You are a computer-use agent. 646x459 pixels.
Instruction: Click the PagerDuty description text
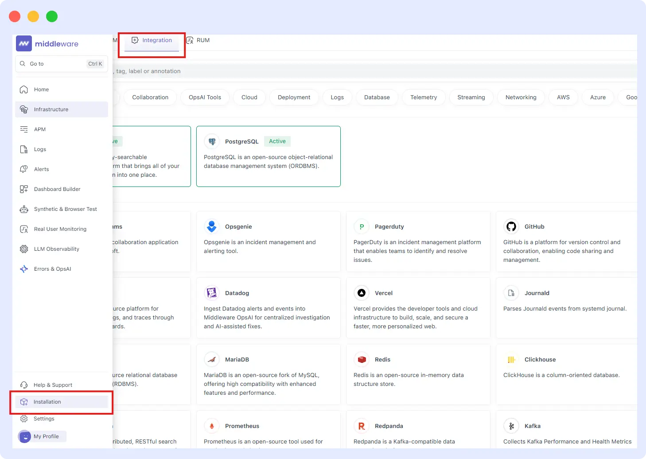tap(417, 251)
